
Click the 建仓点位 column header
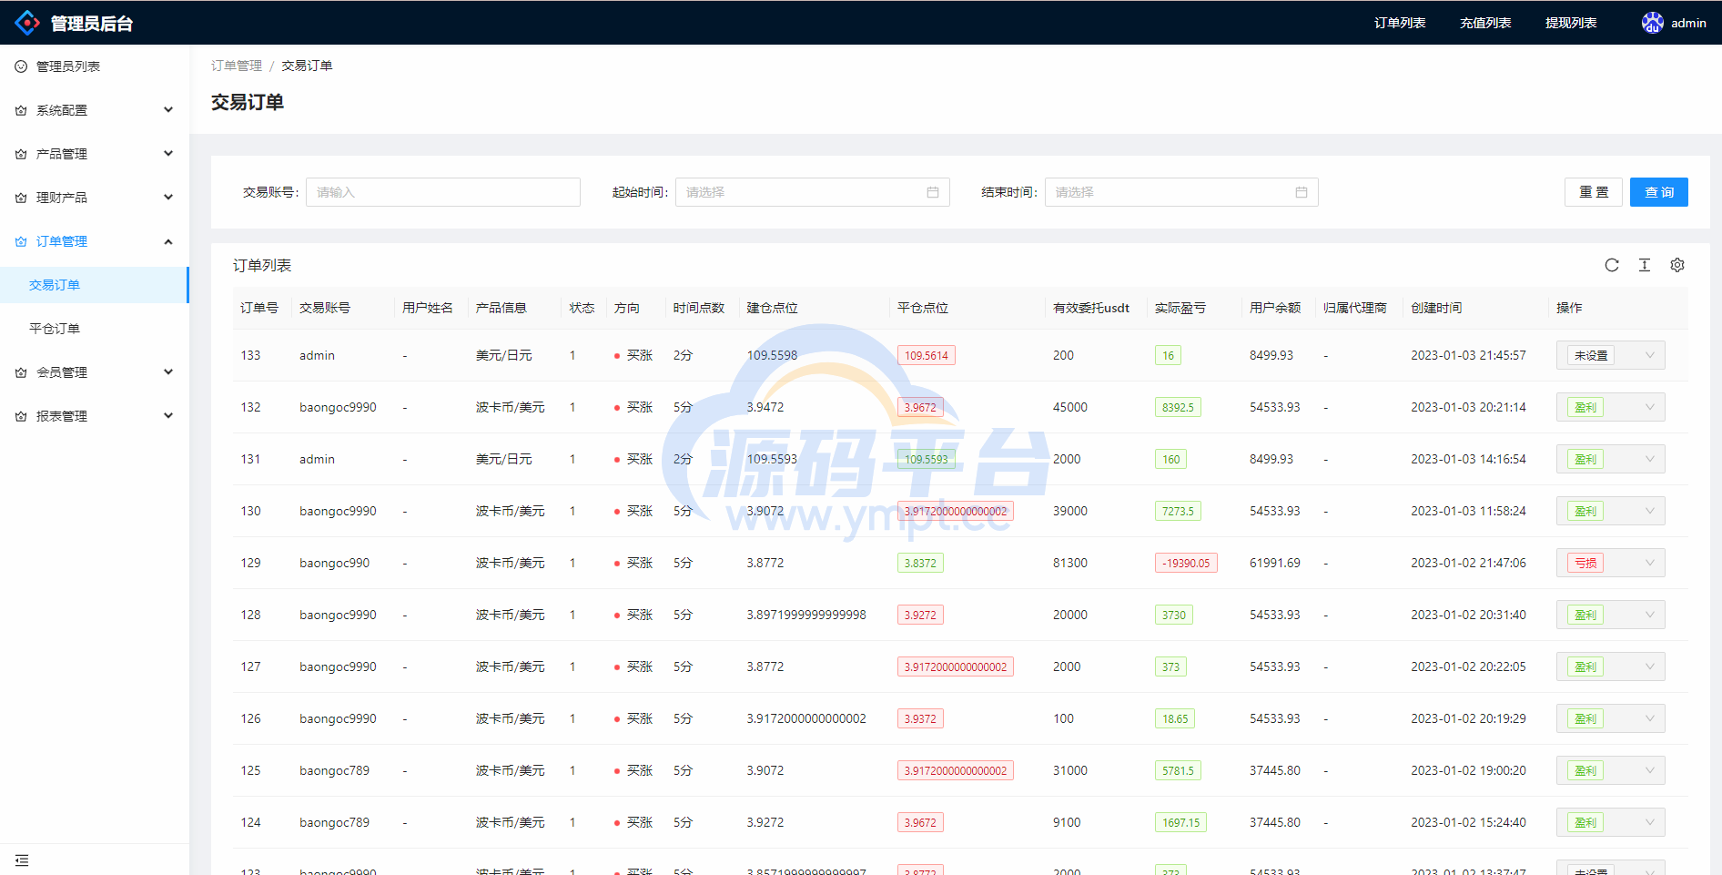(x=773, y=308)
